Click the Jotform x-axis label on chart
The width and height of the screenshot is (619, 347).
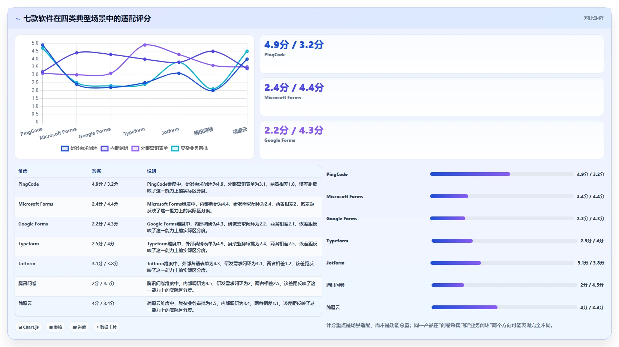170,131
